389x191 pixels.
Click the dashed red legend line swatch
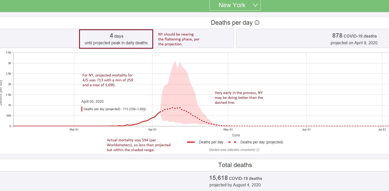[233, 142]
